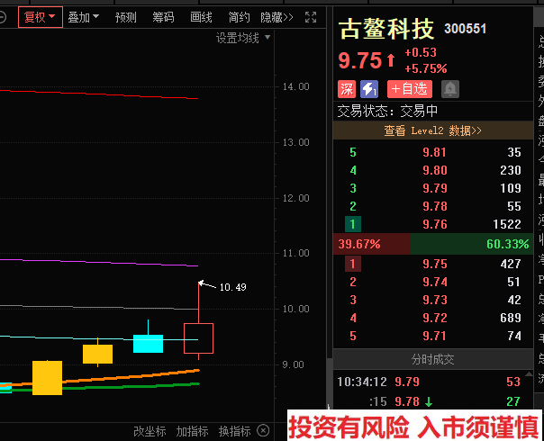Select the 分时成交 tab header
The width and height of the screenshot is (544, 441).
432,359
